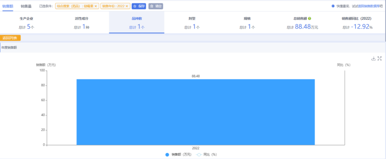
Task: Remove the 销售年份:2022 filter tag via its X
Action: click(127, 6)
